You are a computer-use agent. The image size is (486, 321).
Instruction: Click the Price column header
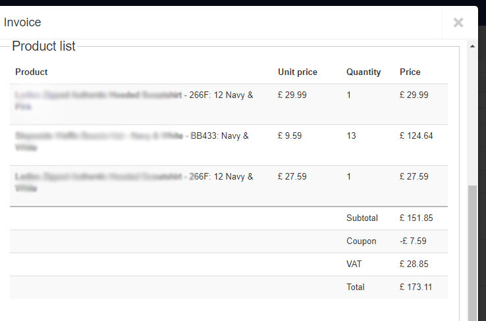coord(410,72)
